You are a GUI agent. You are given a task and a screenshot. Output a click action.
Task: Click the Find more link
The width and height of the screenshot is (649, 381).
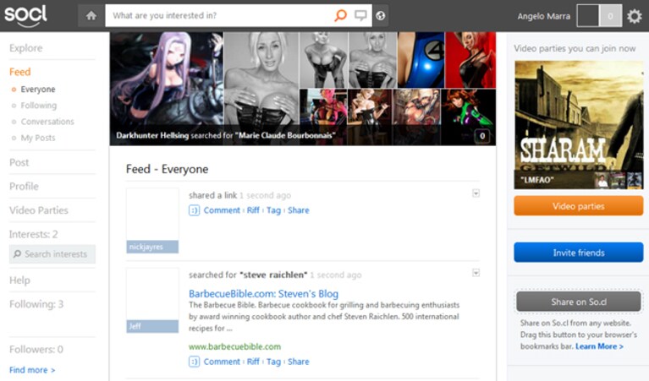pos(32,370)
